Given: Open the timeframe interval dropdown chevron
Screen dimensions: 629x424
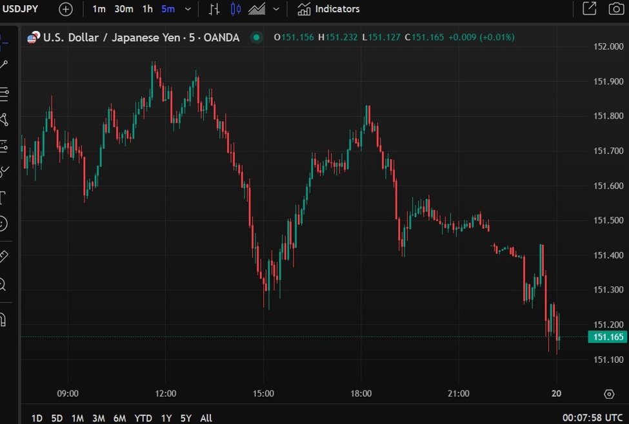Looking at the screenshot, I should [187, 9].
